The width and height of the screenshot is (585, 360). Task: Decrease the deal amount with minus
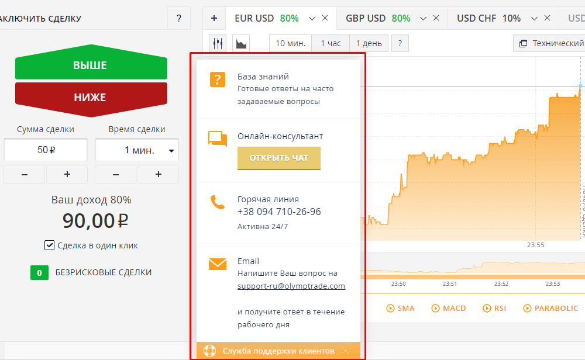[x=24, y=174]
